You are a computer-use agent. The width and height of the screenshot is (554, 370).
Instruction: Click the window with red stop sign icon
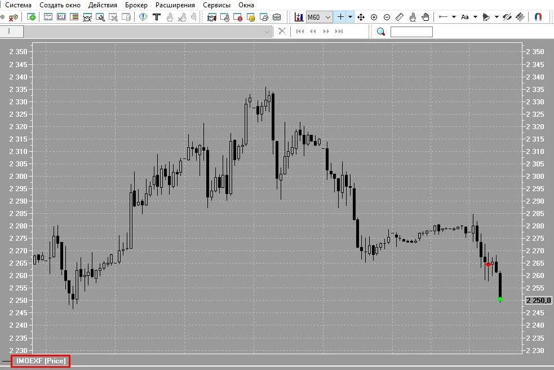coord(238,17)
